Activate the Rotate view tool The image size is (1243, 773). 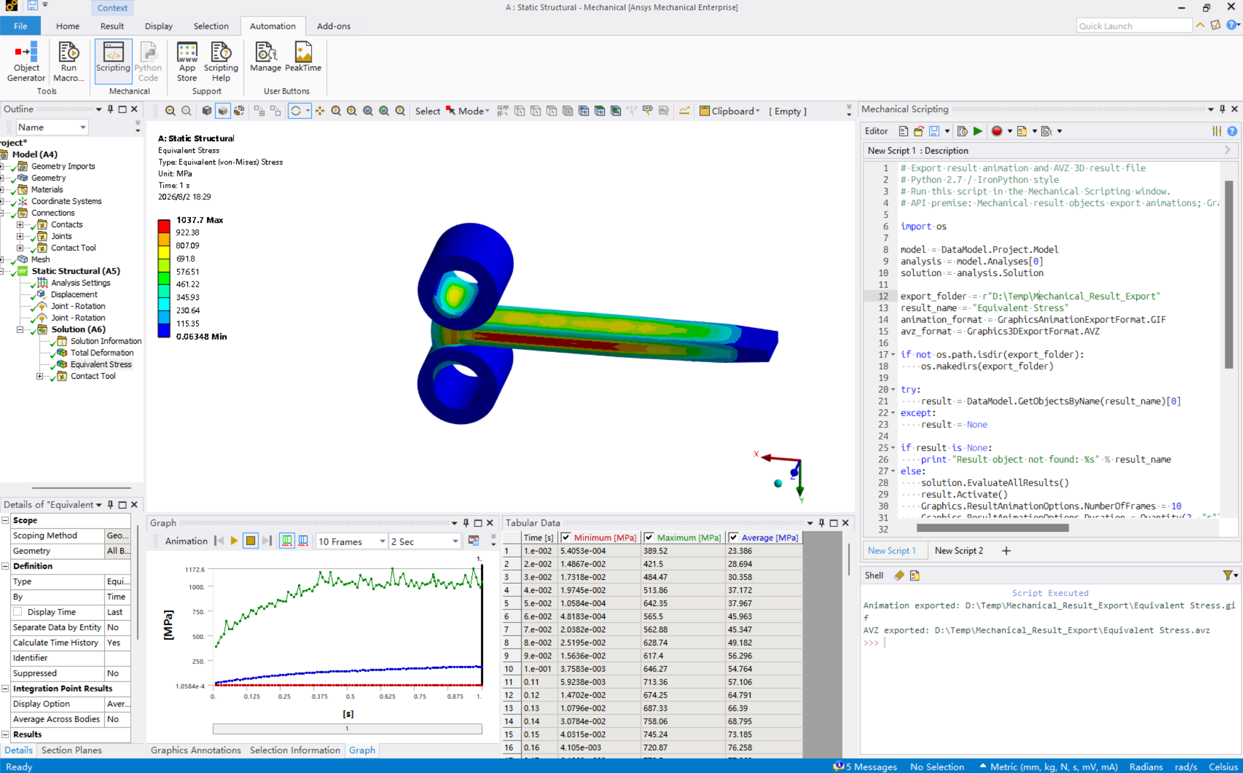pyautogui.click(x=295, y=111)
